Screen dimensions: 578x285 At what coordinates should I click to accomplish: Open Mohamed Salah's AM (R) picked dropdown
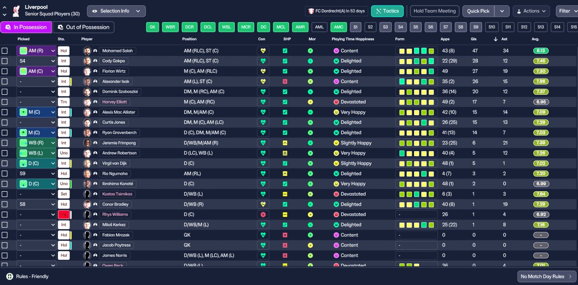coord(36,51)
